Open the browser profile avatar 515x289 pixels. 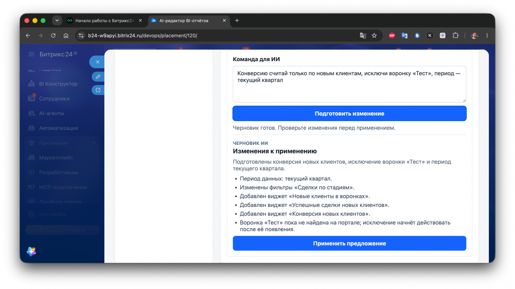point(475,36)
